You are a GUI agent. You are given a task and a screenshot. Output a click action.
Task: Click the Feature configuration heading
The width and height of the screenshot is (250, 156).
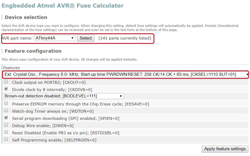33,51
